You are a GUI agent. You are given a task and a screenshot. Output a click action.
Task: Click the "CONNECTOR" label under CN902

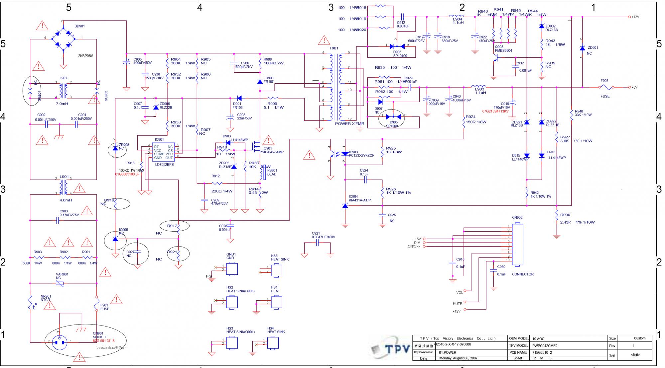click(x=523, y=274)
